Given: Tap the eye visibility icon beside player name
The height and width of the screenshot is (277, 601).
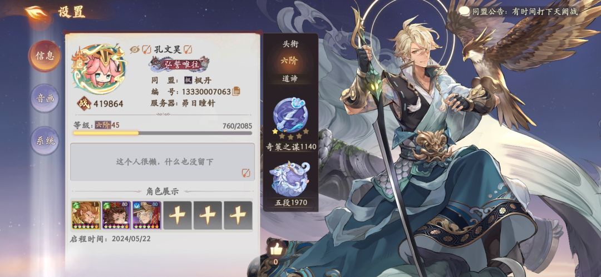Looking at the screenshot, I should (x=135, y=50).
